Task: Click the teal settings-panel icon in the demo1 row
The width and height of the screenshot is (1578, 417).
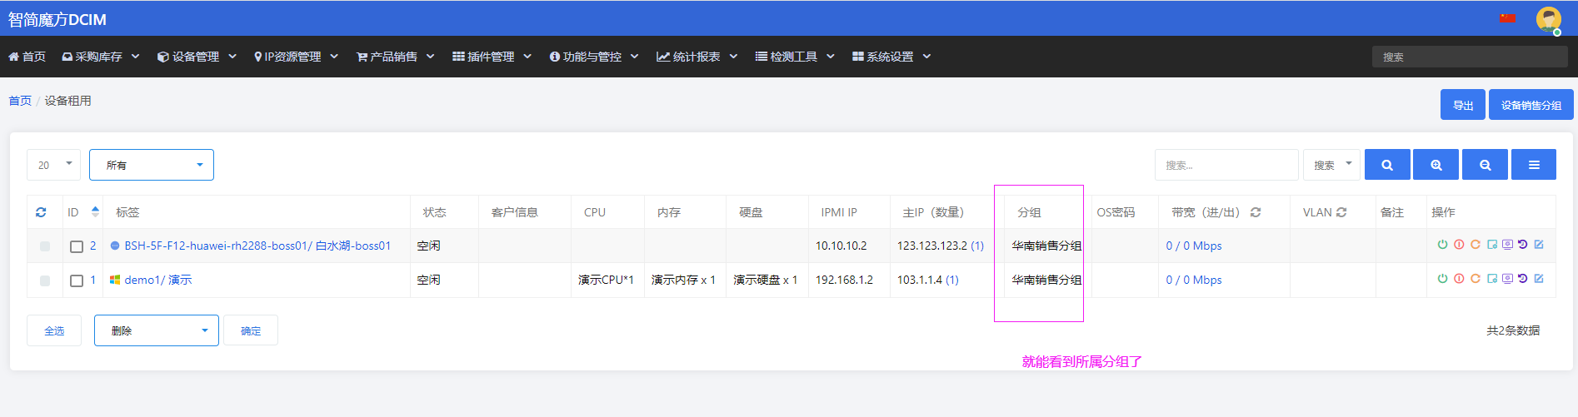Action: [1492, 279]
